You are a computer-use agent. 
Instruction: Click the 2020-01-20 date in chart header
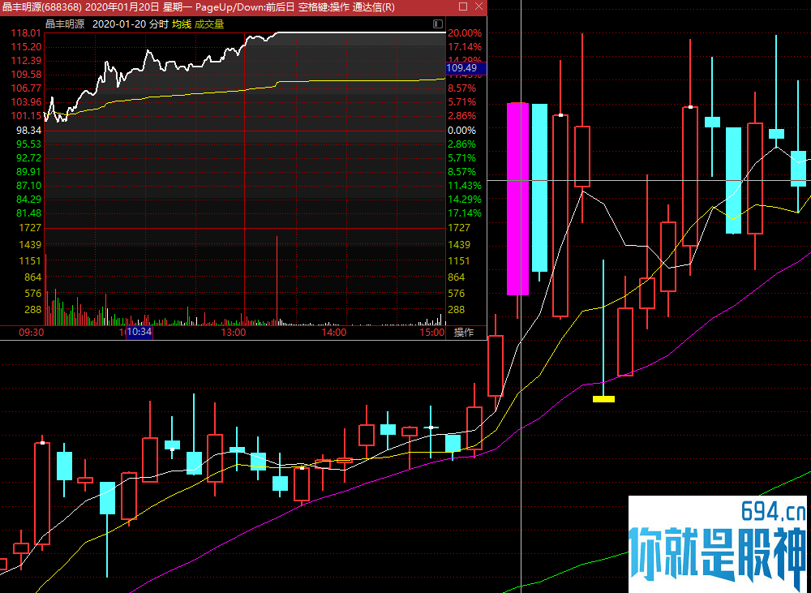coord(119,24)
